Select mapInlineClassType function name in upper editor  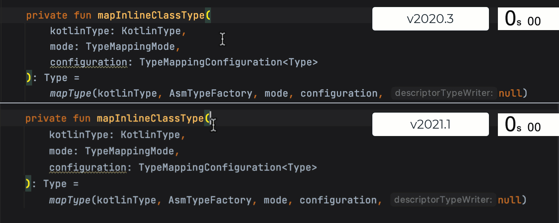(x=151, y=16)
